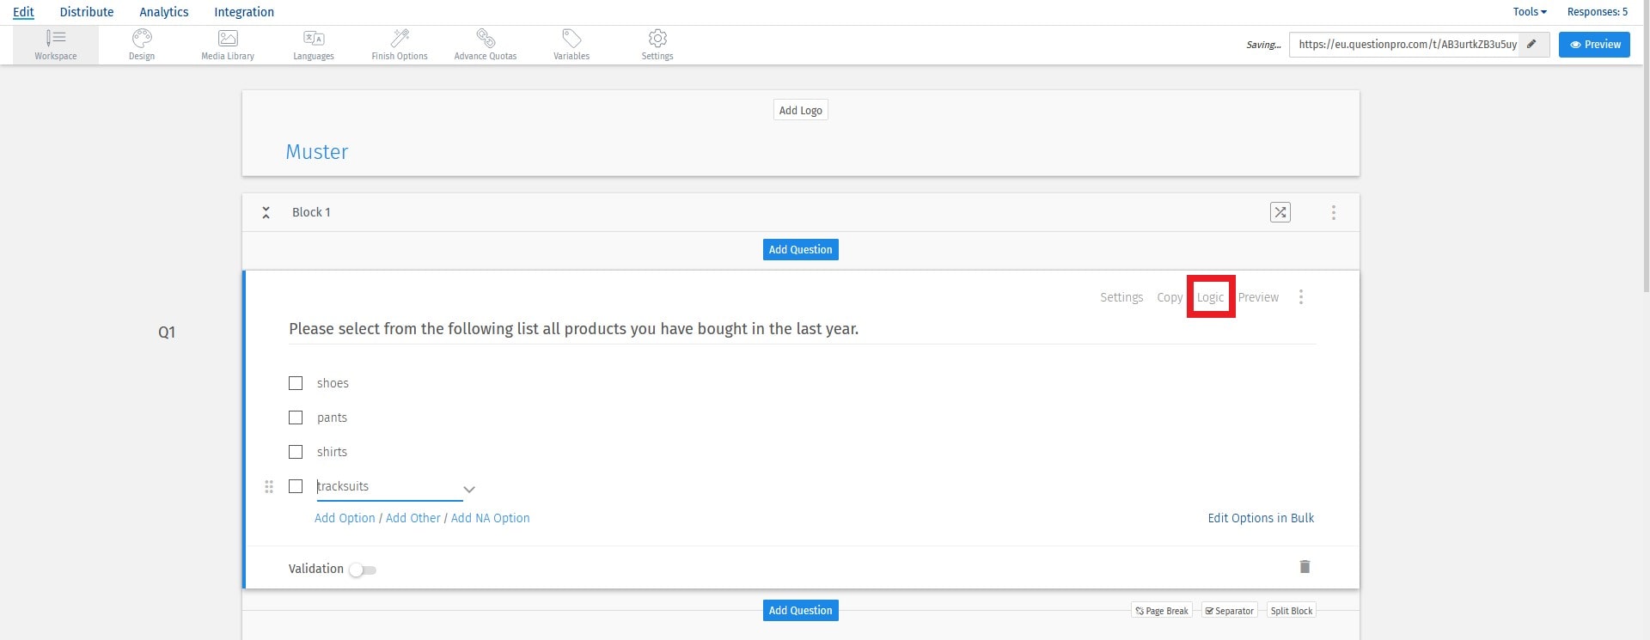Open the Tools dropdown menu
1650x640 pixels.
tap(1530, 12)
